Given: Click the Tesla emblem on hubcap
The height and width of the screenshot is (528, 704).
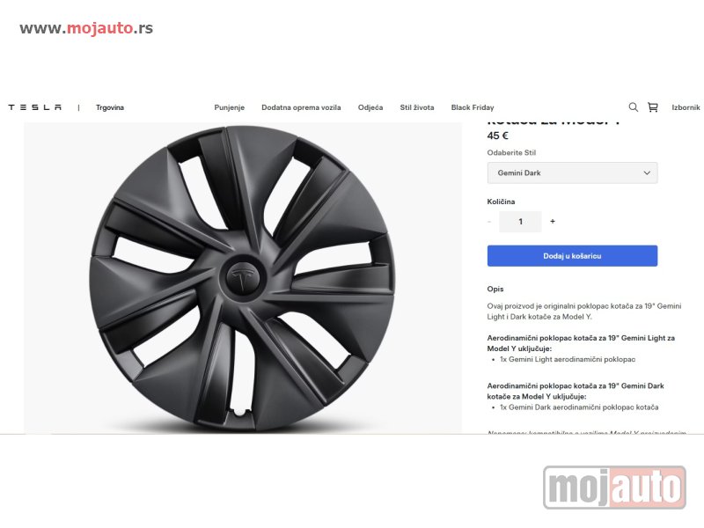Looking at the screenshot, I should pos(243,278).
